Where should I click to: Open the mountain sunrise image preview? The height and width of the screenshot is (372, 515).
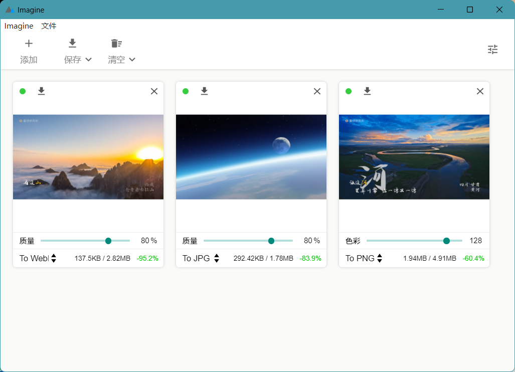tap(88, 157)
